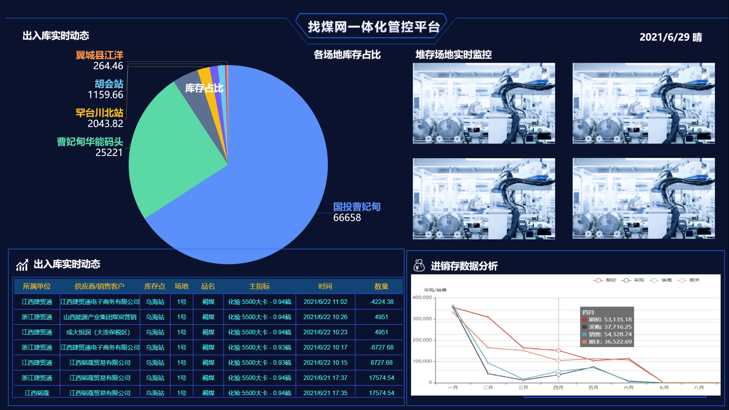Click the 库存占比 label on the pie

point(204,88)
